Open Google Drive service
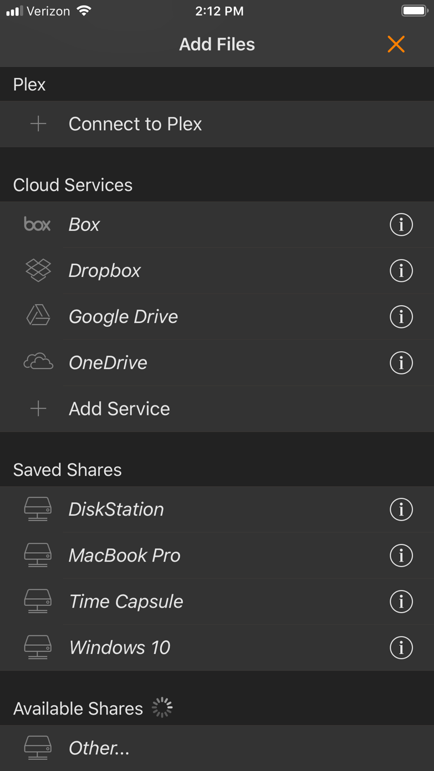 coord(123,317)
